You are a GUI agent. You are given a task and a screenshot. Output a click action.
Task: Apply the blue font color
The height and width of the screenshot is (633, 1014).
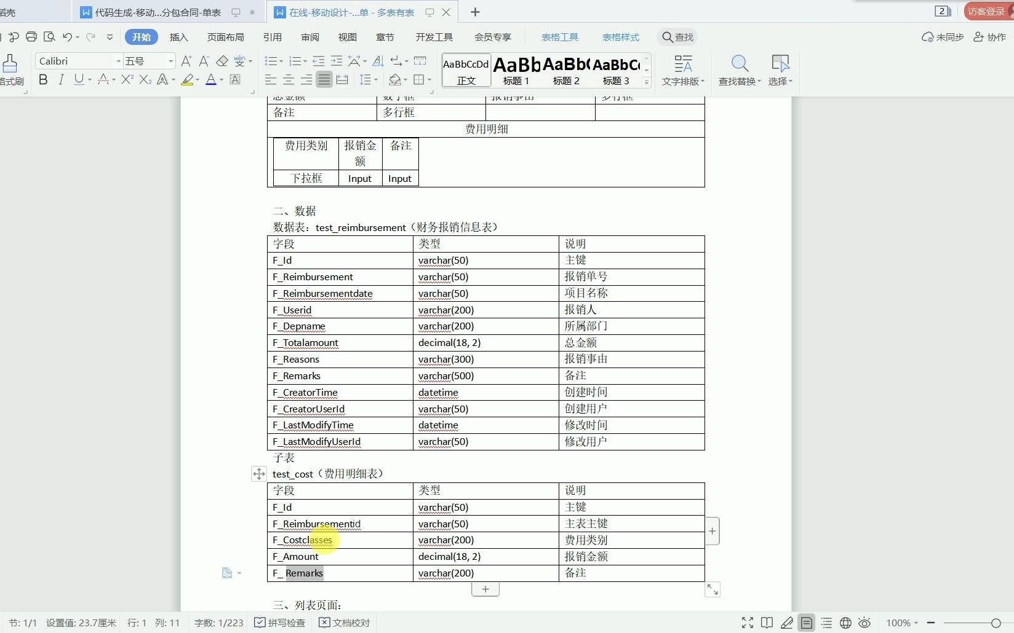211,79
